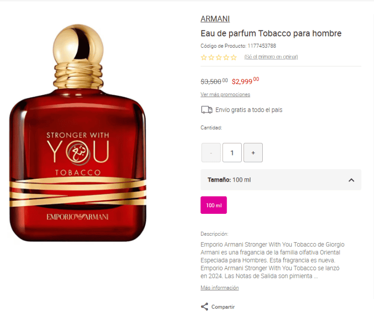Increase quantity with the plus button
The width and height of the screenshot is (374, 317).
[x=253, y=153]
